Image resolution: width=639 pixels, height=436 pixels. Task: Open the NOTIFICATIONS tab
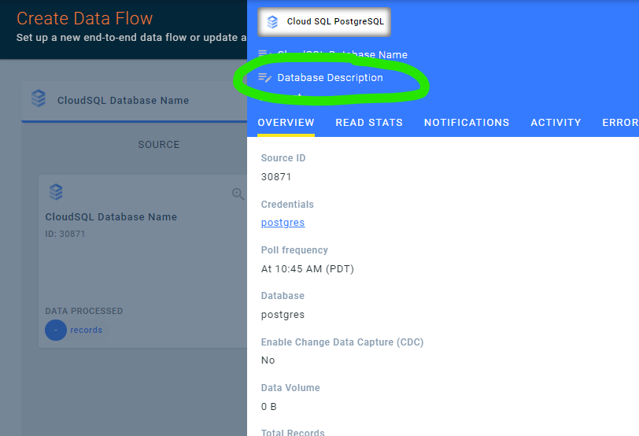[x=467, y=123]
